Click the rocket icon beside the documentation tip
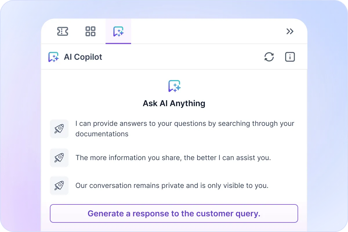 click(59, 128)
